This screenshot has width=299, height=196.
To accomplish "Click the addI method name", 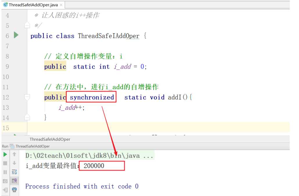I will pyautogui.click(x=174, y=97).
